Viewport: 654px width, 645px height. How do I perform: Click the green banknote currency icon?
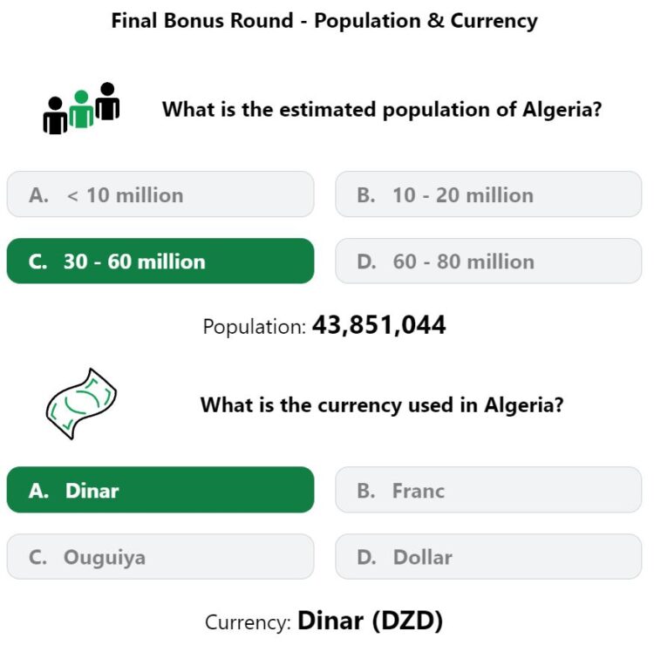81,404
